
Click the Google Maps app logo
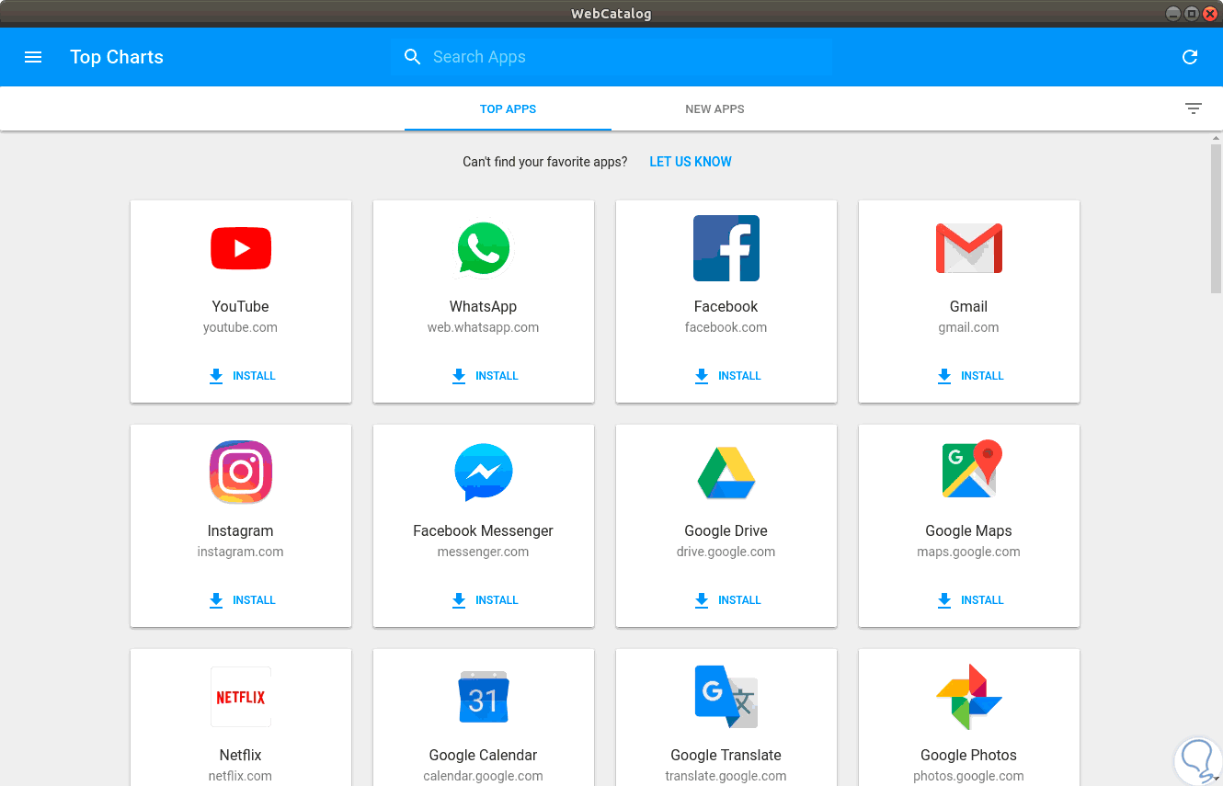tap(972, 470)
